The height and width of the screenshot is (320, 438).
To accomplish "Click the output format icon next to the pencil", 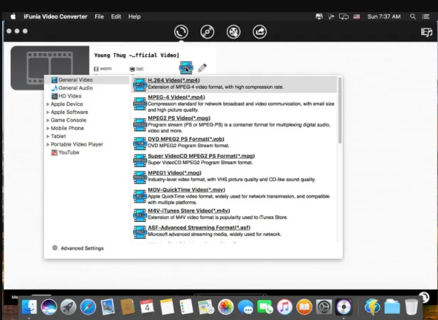I will [186, 68].
